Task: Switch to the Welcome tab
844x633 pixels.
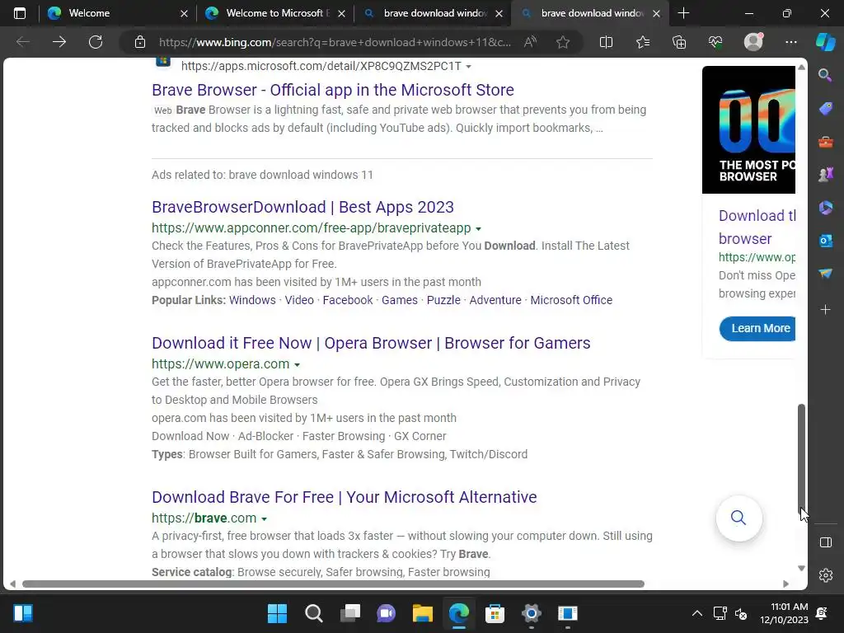Action: coord(115,13)
